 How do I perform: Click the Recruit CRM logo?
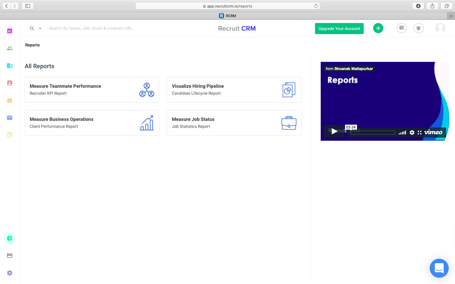[237, 28]
